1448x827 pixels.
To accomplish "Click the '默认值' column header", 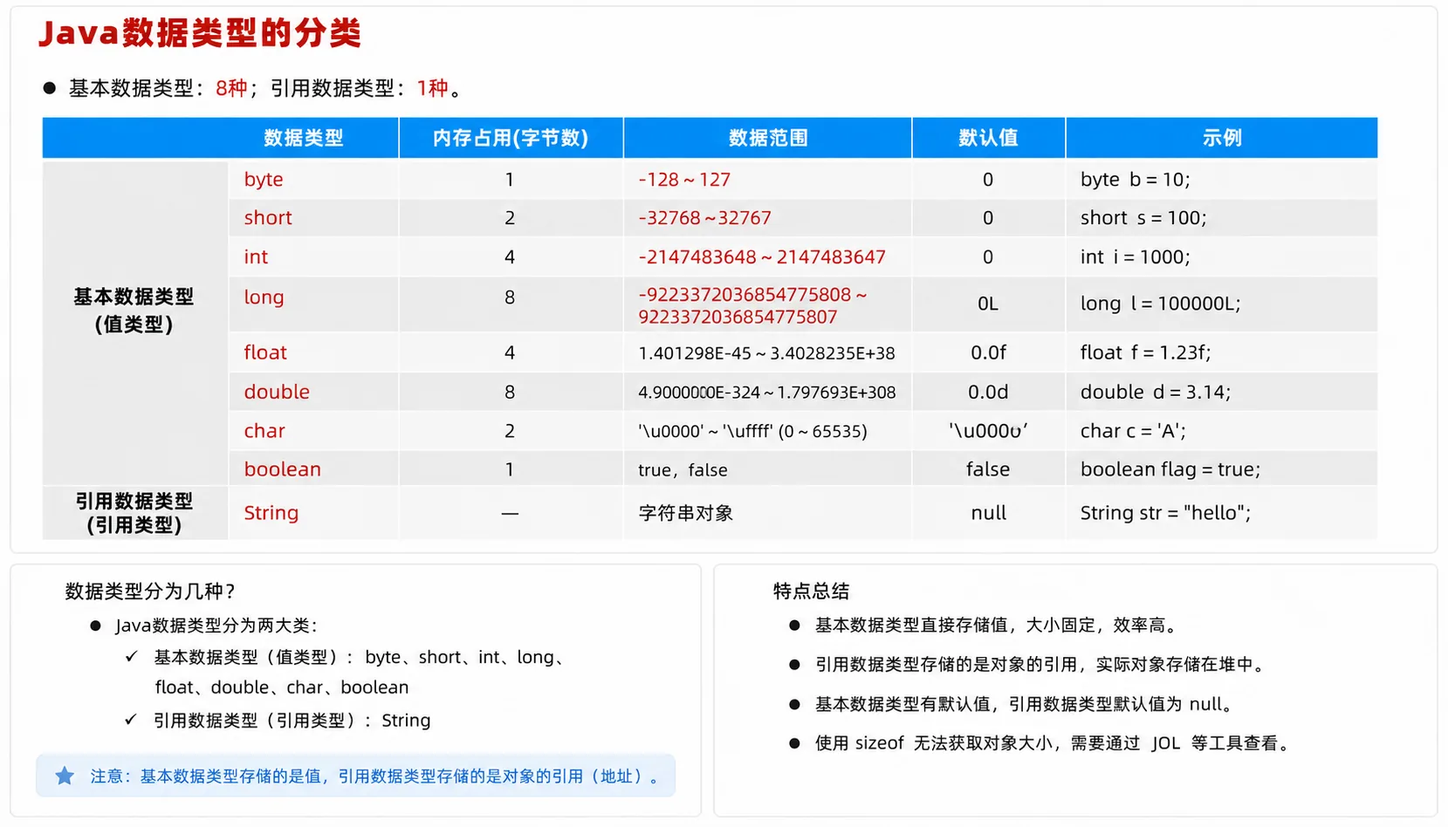I will click(988, 138).
